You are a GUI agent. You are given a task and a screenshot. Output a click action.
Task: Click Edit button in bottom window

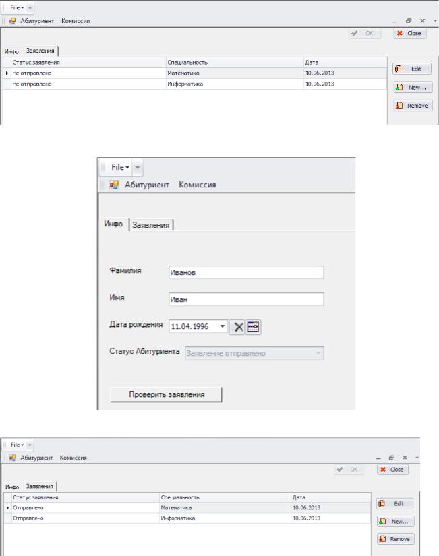pyautogui.click(x=395, y=504)
